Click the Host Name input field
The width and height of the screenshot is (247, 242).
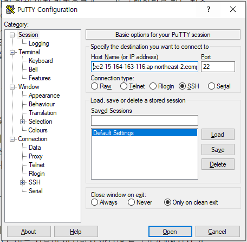point(145,67)
